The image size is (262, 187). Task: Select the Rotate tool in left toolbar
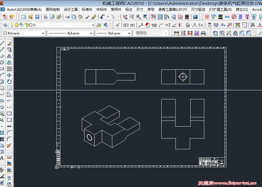point(9,82)
